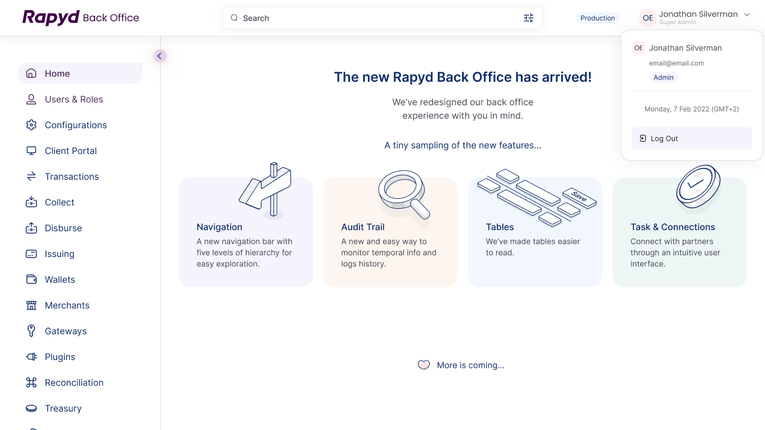Image resolution: width=765 pixels, height=430 pixels.
Task: Click the Collect icon in sidebar
Action: click(31, 202)
